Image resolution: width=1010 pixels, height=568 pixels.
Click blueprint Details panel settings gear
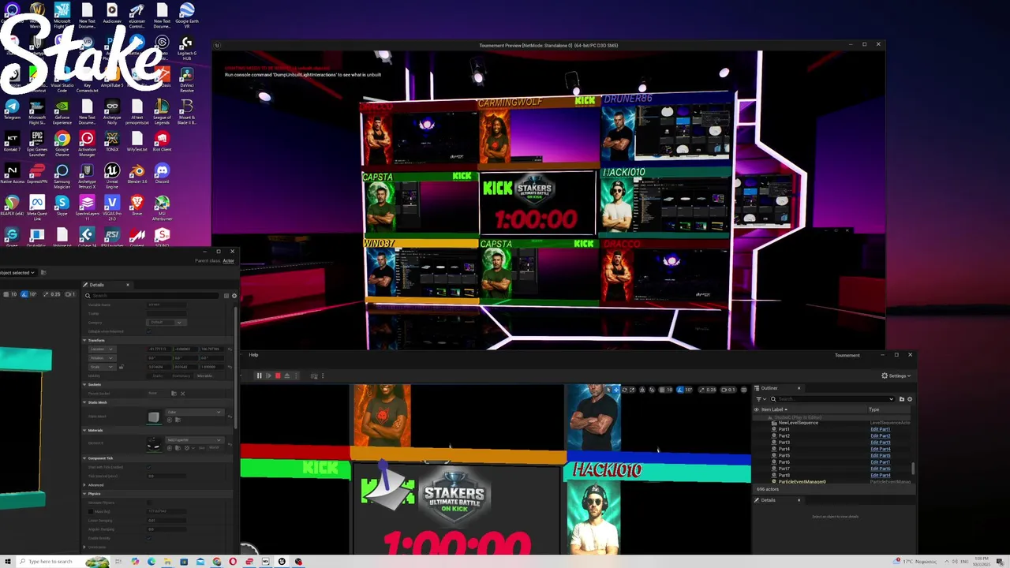tap(234, 296)
